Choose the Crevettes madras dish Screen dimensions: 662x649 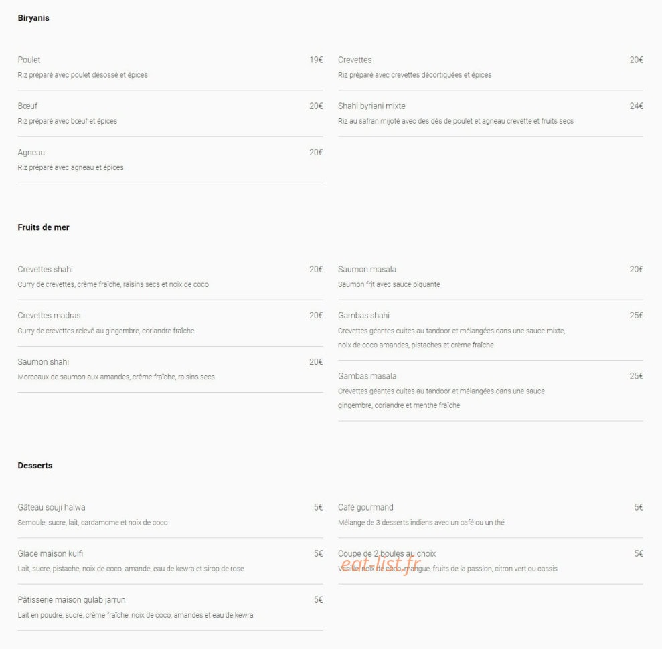(x=170, y=323)
